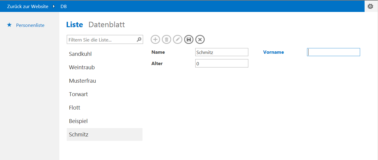This screenshot has height=160, width=378.
Task: Open the settings gear menu
Action: (370, 6)
